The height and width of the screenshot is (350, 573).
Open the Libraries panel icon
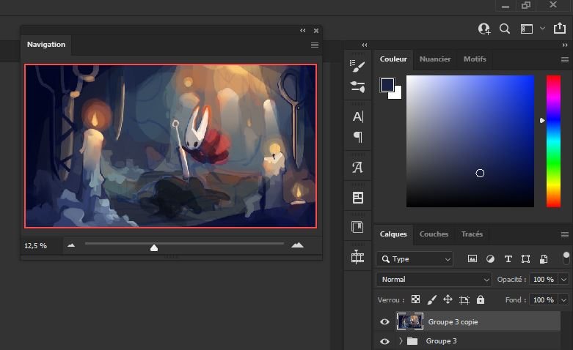(x=357, y=227)
